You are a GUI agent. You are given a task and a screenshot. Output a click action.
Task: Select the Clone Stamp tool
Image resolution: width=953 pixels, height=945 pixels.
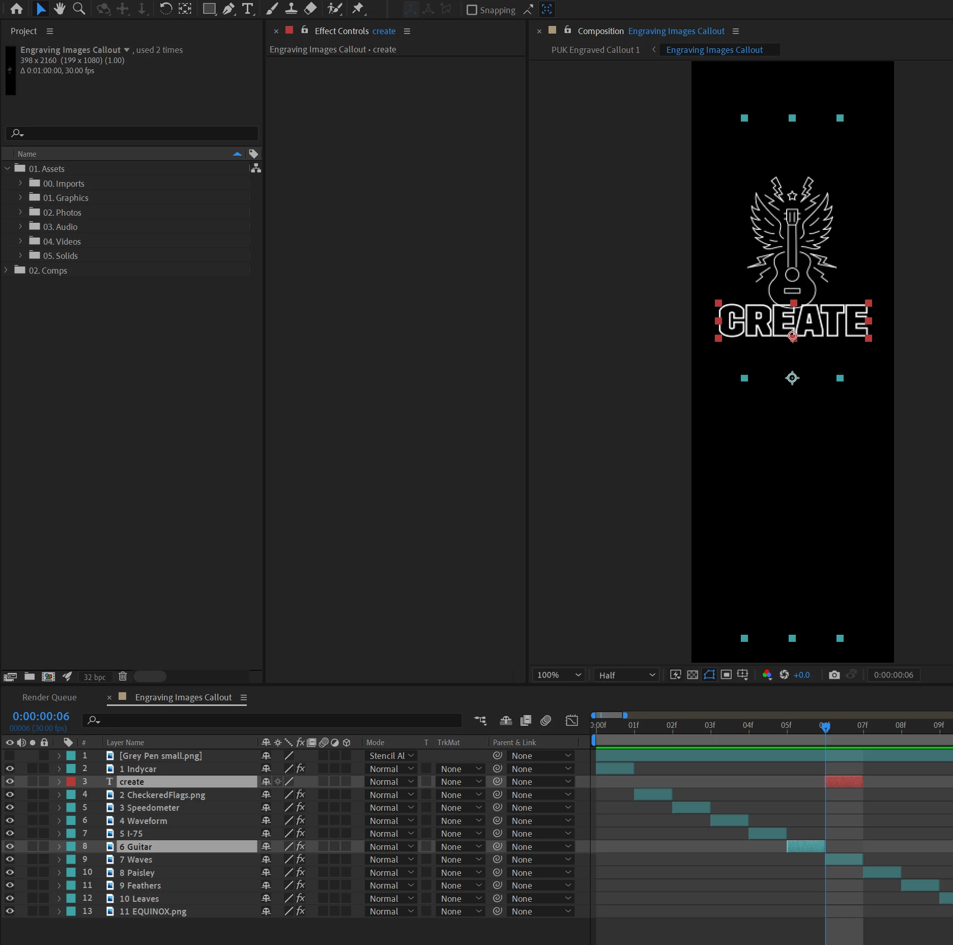pos(291,9)
